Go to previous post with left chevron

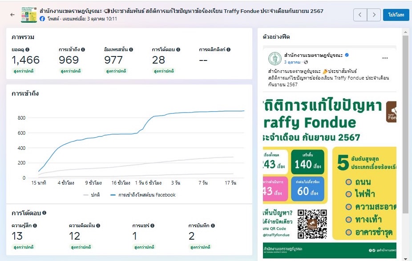360,15
